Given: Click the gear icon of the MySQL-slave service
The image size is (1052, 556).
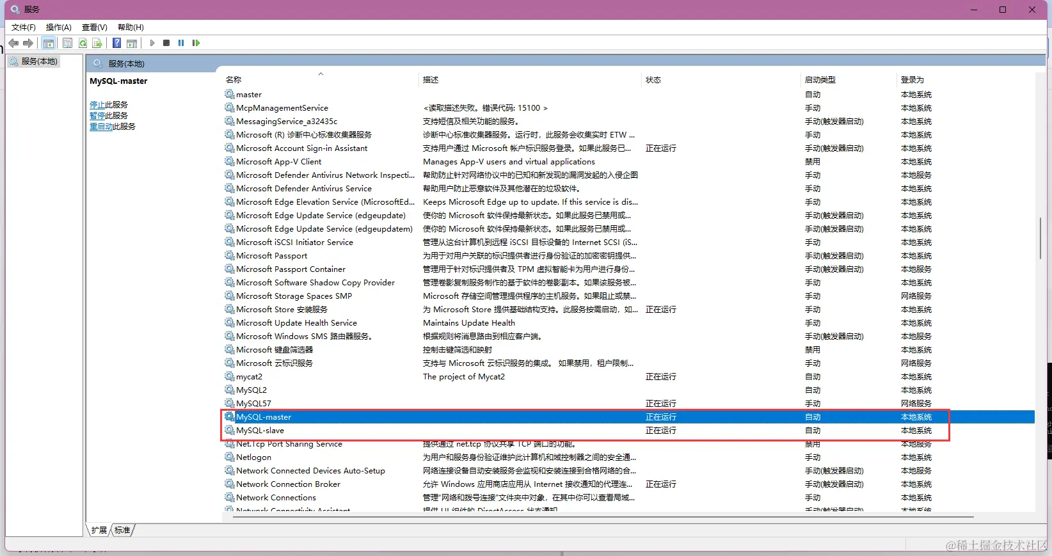Looking at the screenshot, I should [x=230, y=430].
